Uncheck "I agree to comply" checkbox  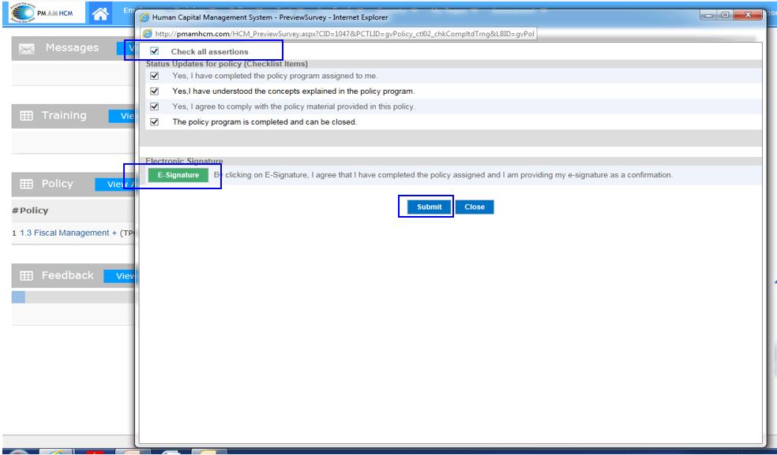pos(155,106)
